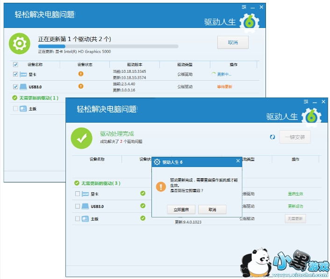Cancel the update in the back window
330x279 pixels.
(x=233, y=42)
